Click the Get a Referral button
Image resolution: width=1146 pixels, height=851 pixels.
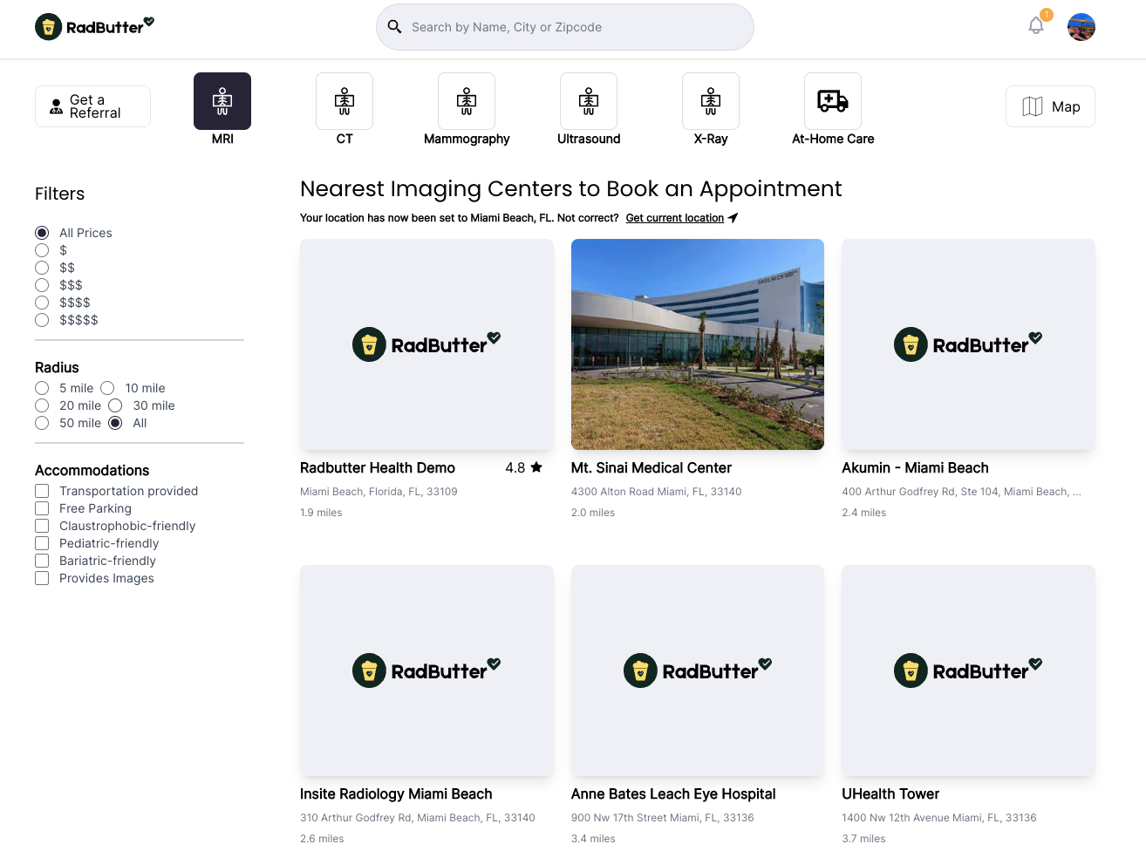[x=92, y=106]
